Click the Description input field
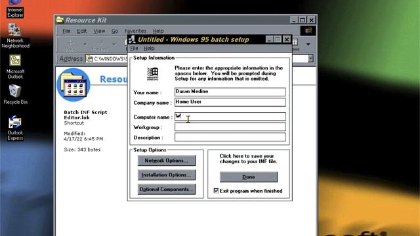 tap(230, 137)
